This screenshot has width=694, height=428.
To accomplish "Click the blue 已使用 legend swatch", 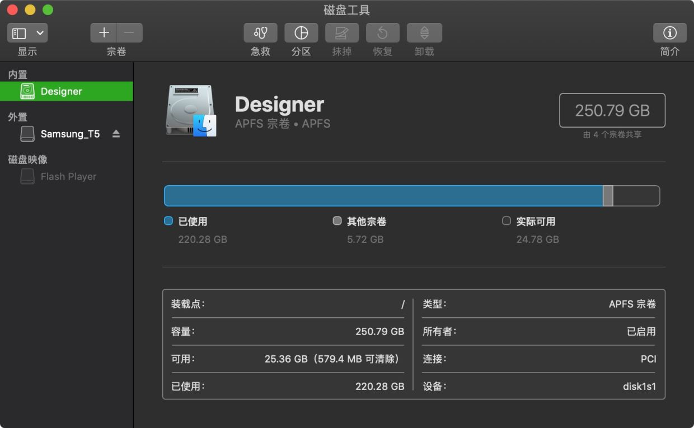I will point(168,221).
